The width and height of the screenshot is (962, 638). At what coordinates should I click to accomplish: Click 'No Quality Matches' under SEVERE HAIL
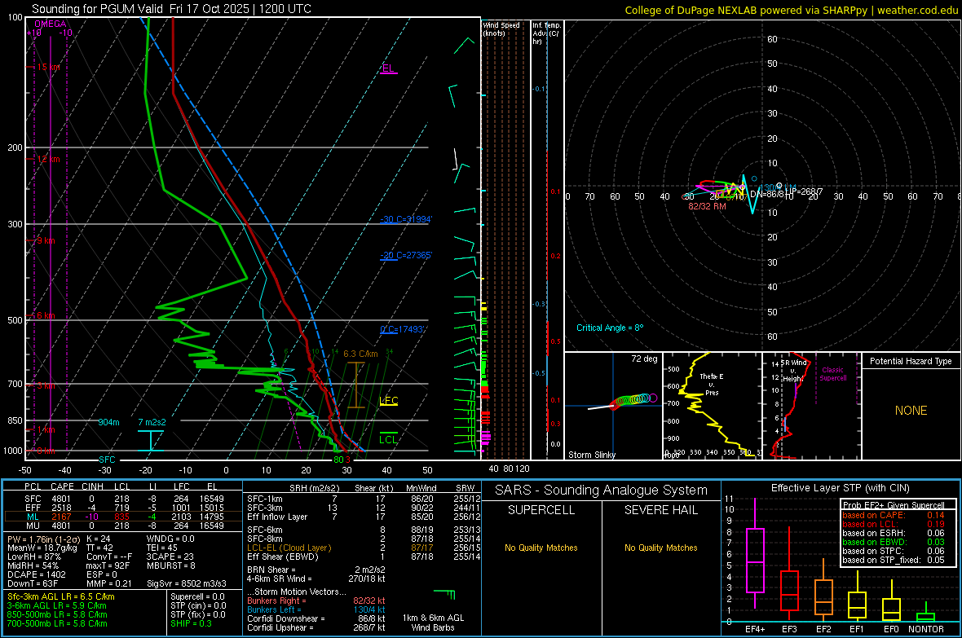[x=660, y=548]
